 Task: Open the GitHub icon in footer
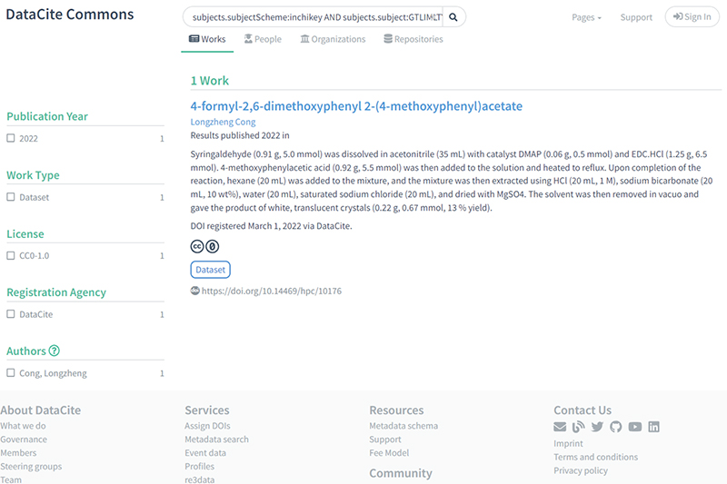(x=616, y=428)
